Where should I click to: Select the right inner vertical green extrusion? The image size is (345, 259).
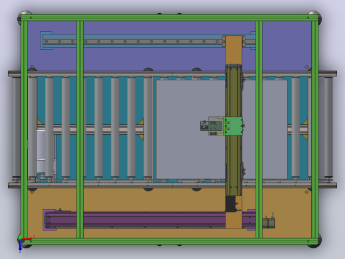[259, 129]
